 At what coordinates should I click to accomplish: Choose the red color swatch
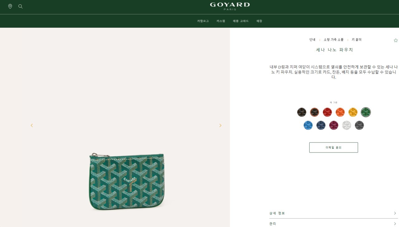pyautogui.click(x=327, y=112)
